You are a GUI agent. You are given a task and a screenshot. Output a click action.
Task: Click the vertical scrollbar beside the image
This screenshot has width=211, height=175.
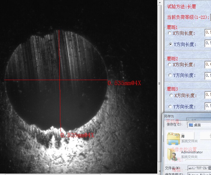(160, 84)
